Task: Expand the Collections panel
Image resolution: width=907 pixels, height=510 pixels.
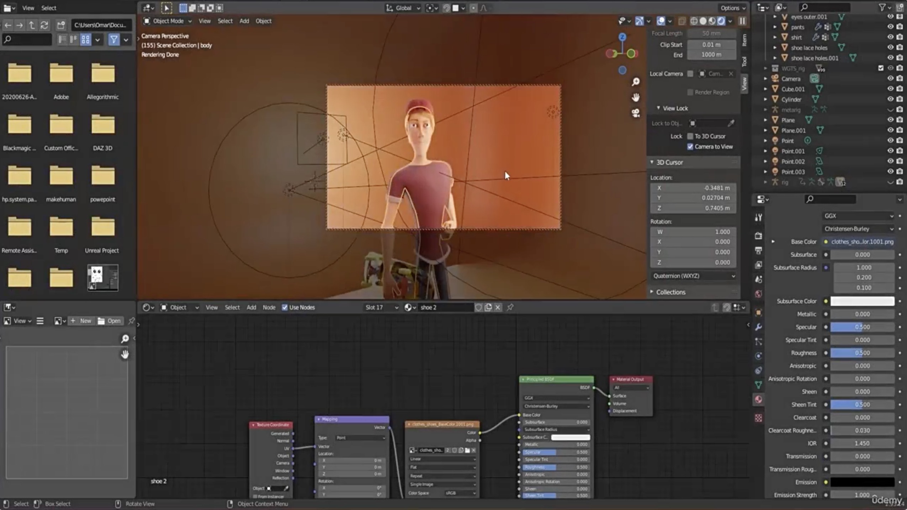Action: [x=670, y=292]
